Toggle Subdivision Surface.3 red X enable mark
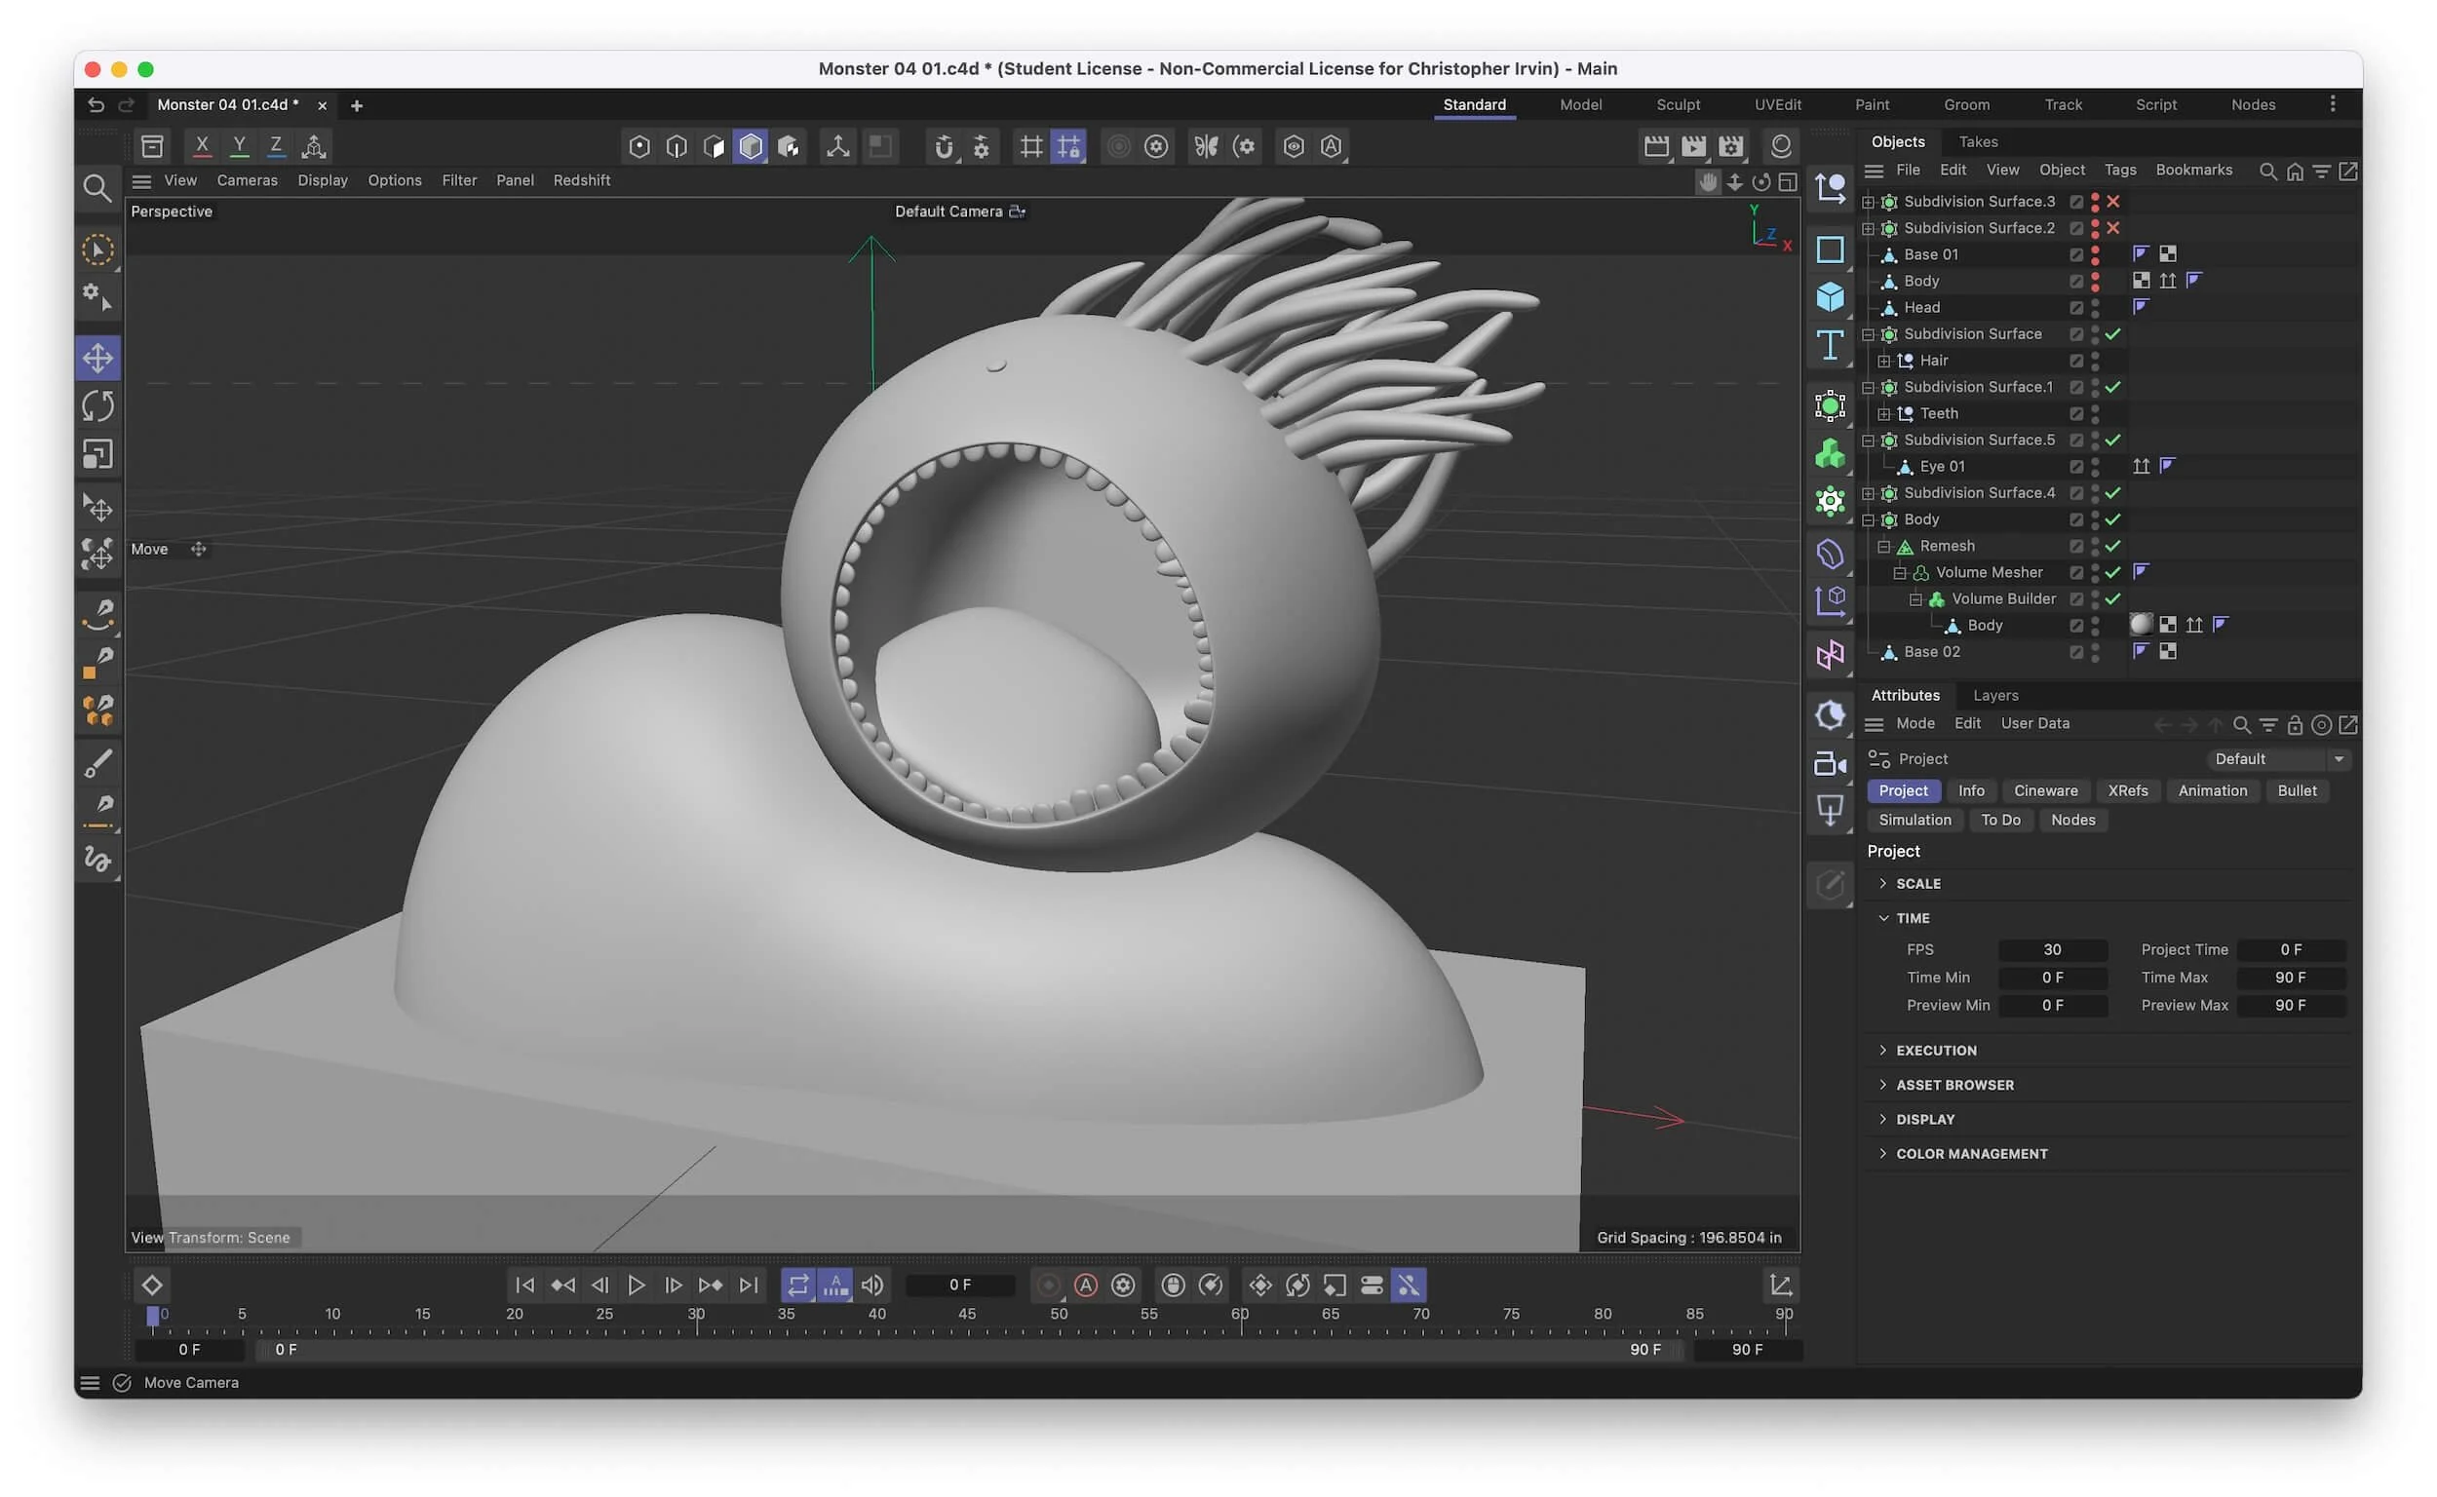Screen dimensions: 2437x1497 (x=2112, y=202)
